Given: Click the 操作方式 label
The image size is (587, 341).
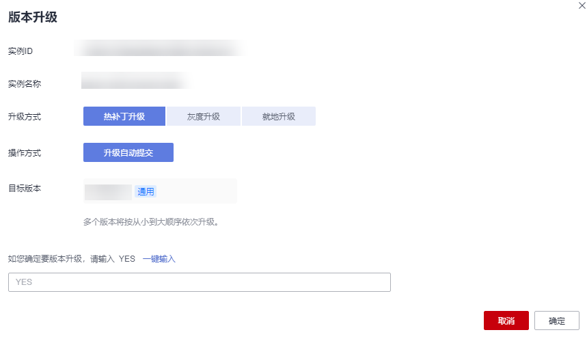Looking at the screenshot, I should (25, 153).
